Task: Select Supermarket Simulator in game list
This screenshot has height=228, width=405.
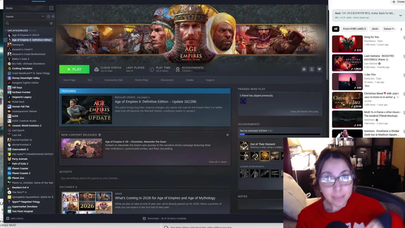Action: point(25,206)
